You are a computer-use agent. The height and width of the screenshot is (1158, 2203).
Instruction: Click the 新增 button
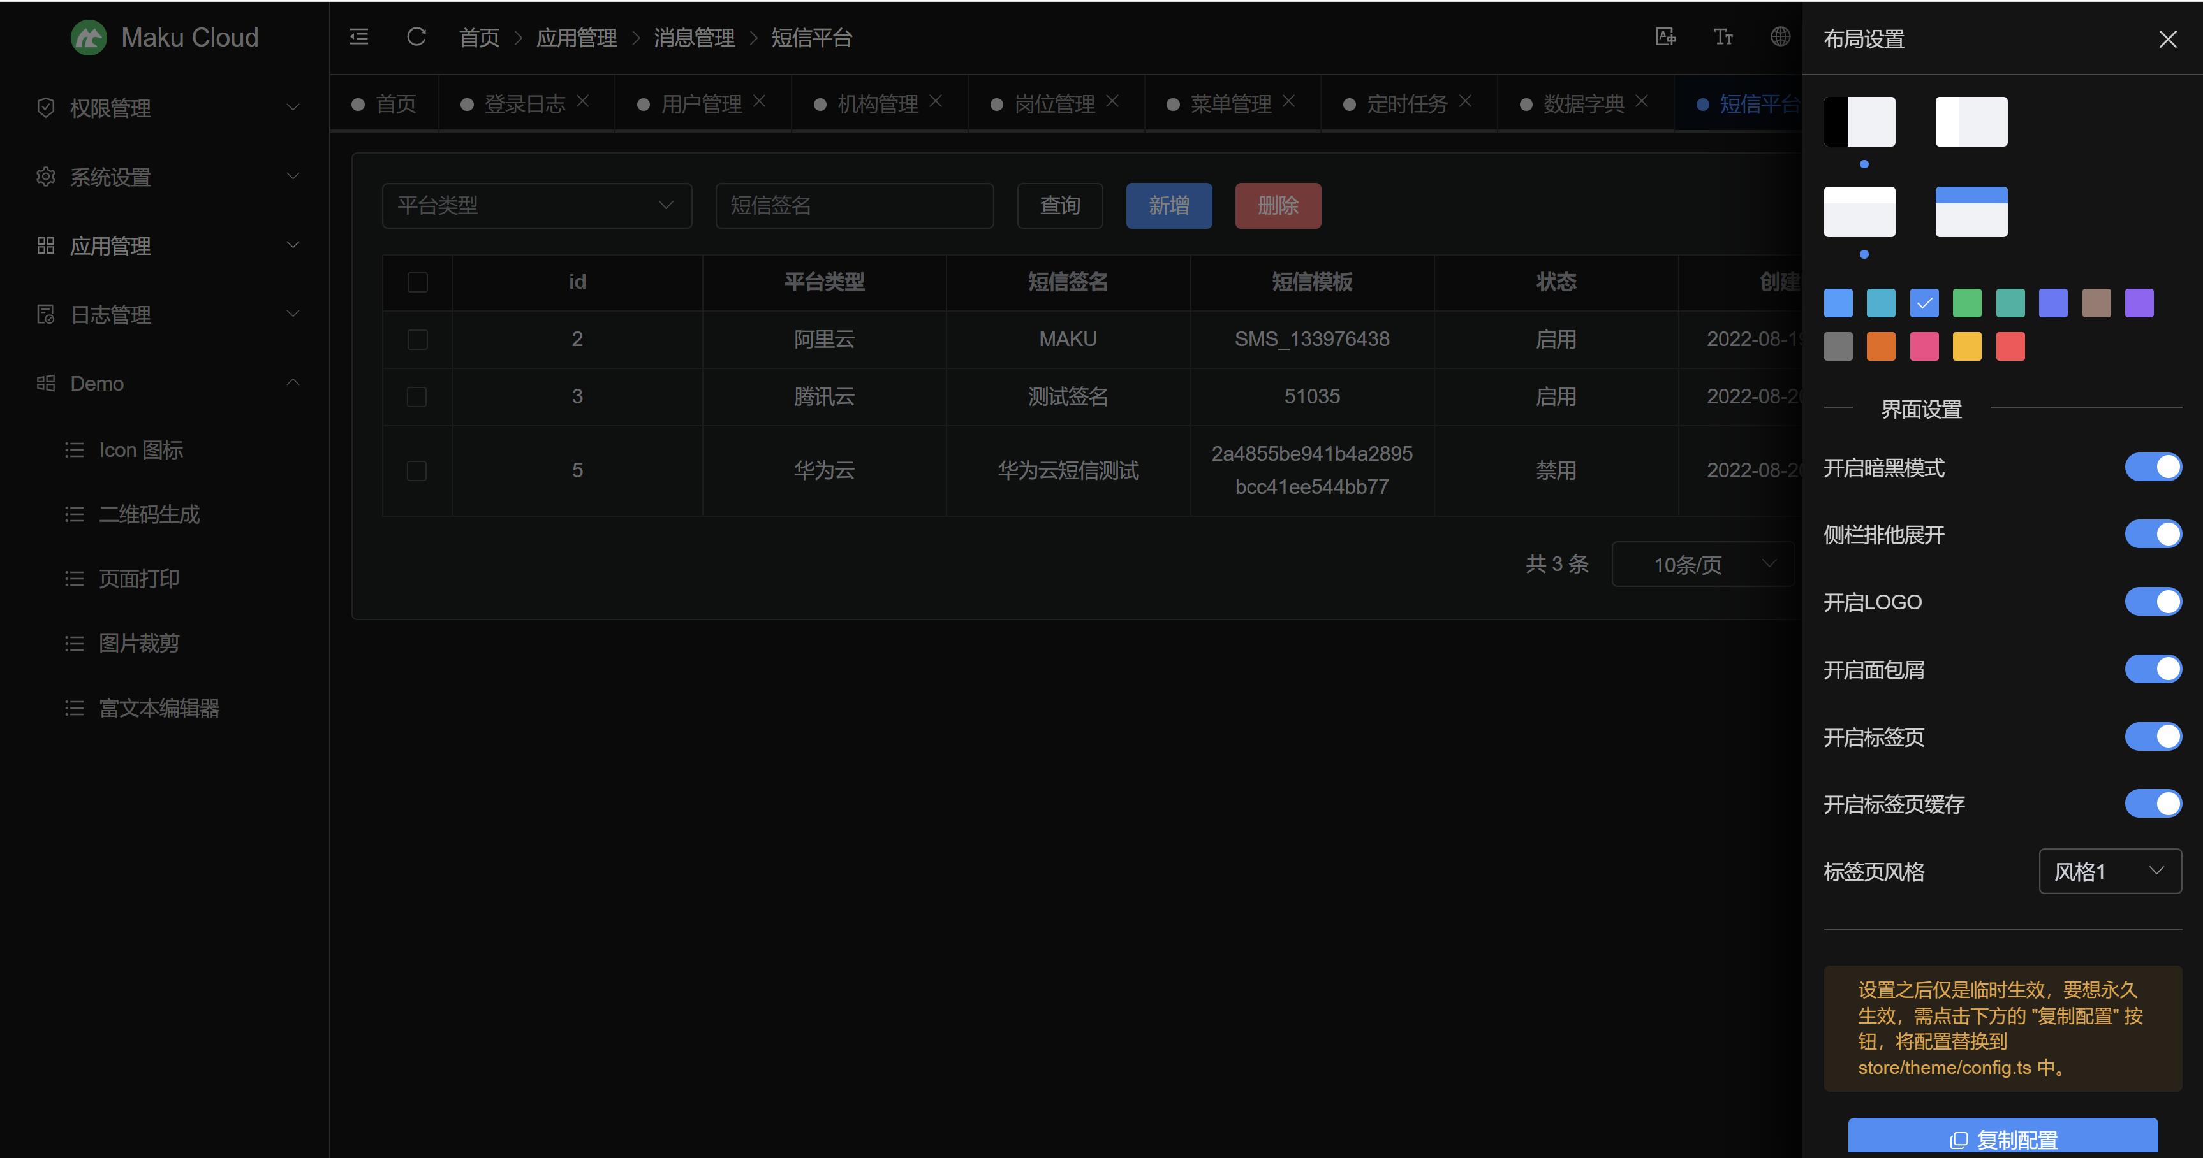point(1168,205)
